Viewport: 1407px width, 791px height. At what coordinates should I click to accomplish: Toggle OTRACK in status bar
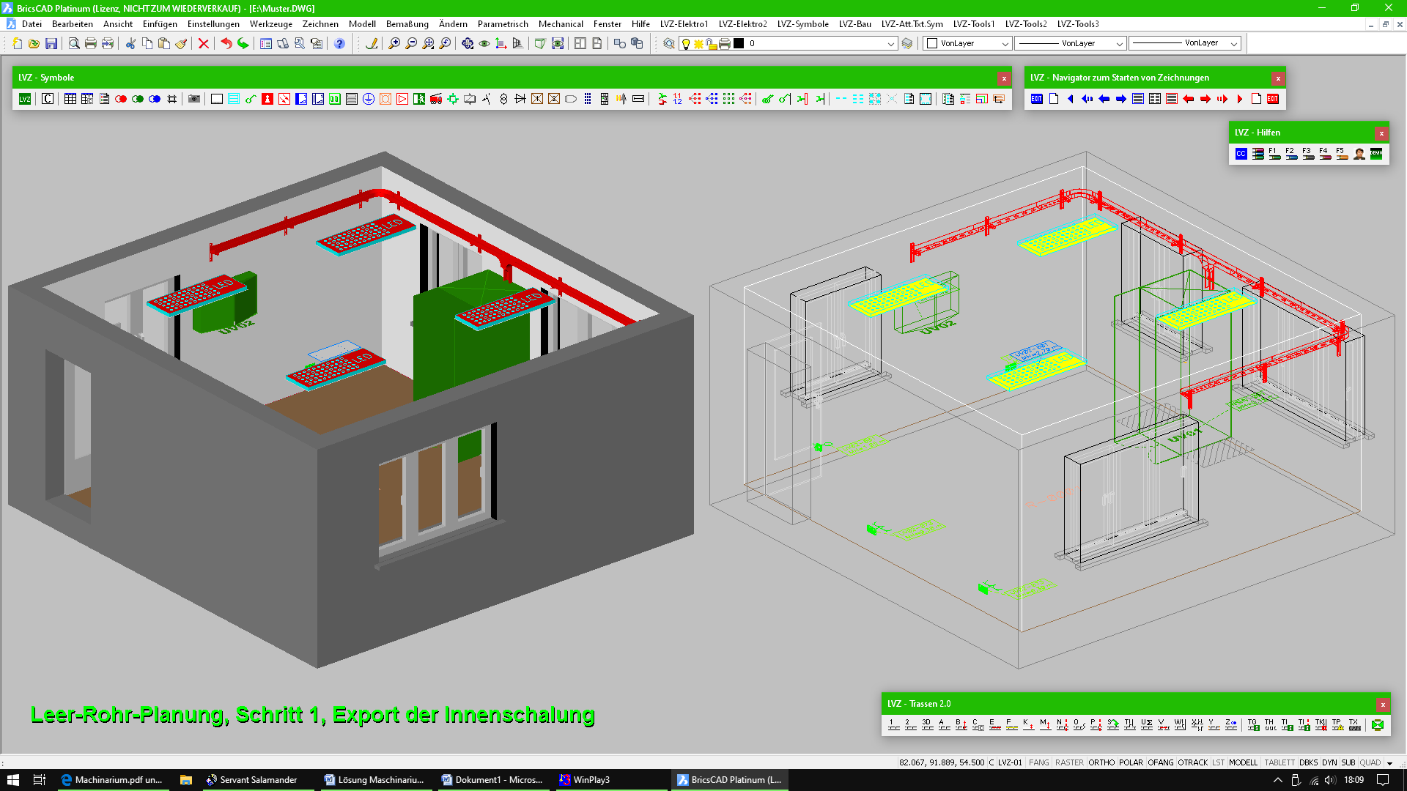tap(1193, 762)
